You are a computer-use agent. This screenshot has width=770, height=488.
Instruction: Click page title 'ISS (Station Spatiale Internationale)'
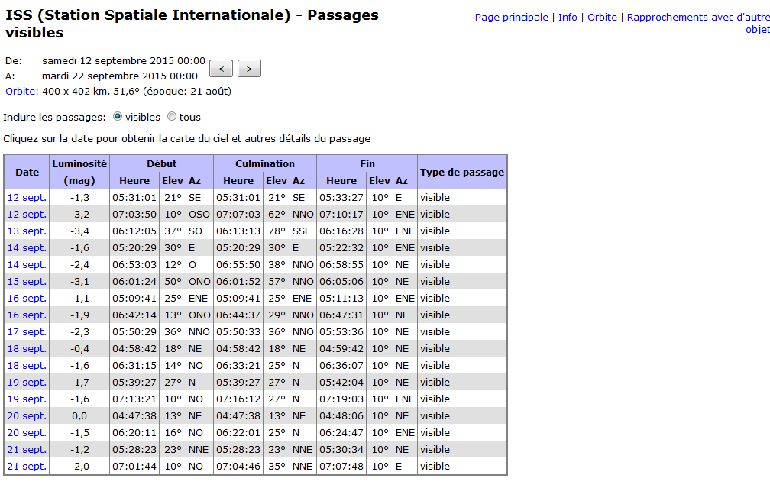pos(148,15)
